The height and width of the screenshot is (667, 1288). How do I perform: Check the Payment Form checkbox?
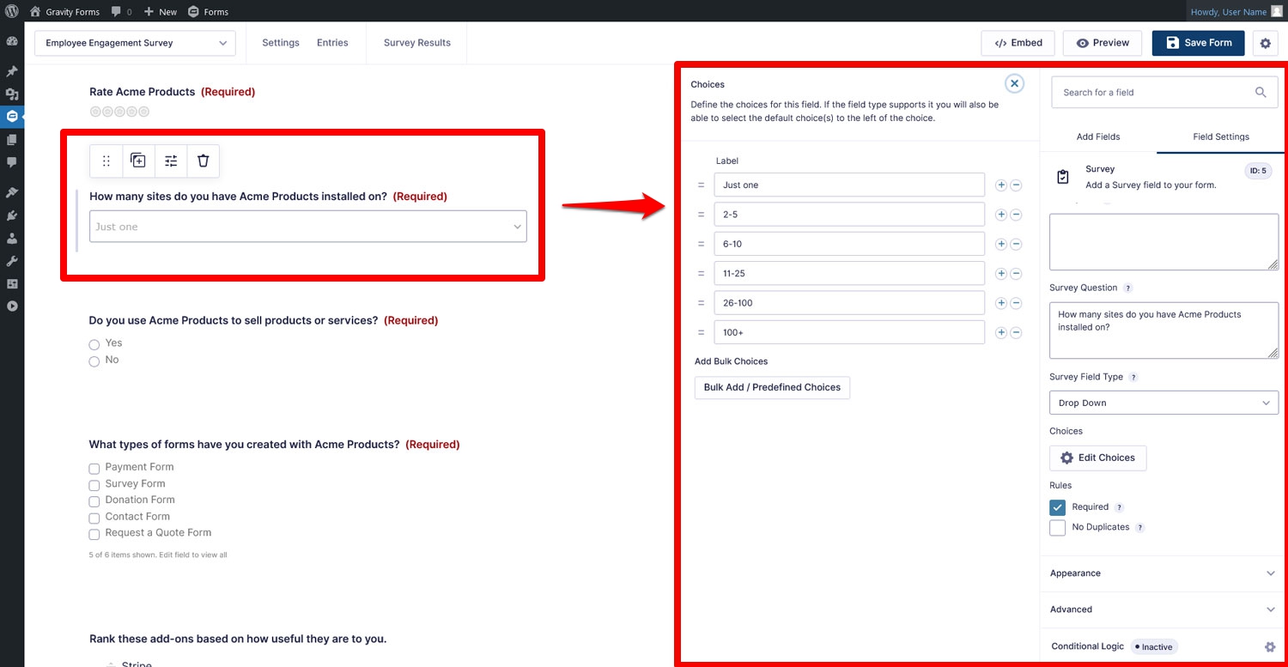(x=94, y=468)
